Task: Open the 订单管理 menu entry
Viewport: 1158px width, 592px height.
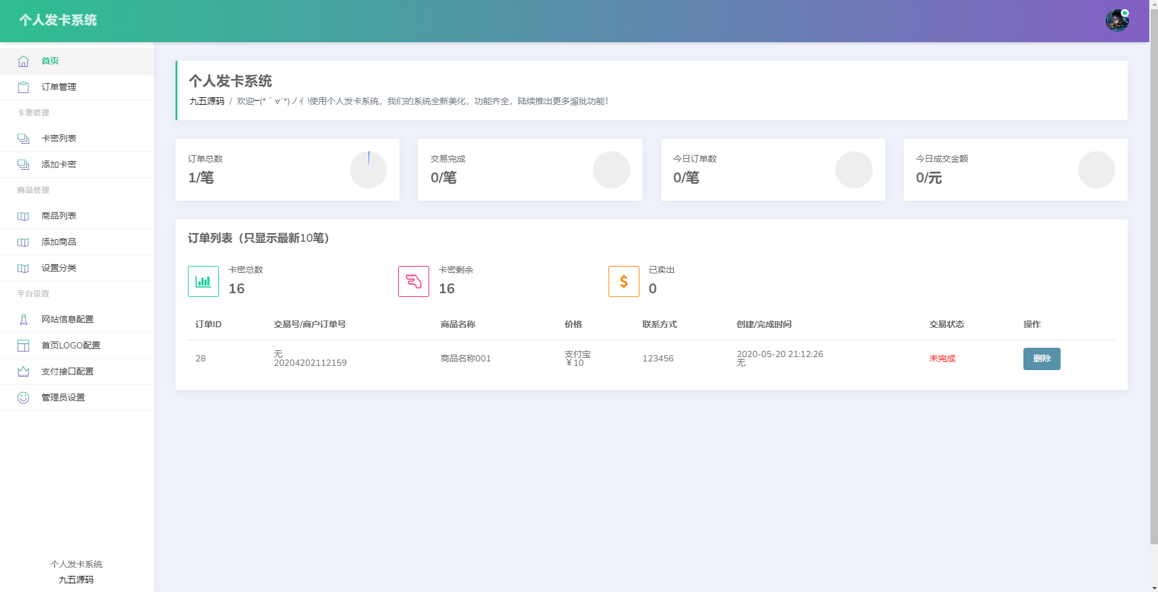Action: [59, 87]
